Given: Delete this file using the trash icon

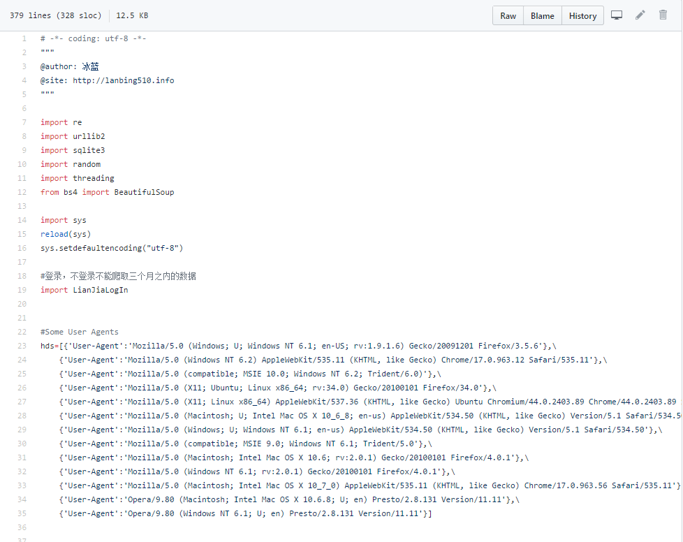Looking at the screenshot, I should 663,15.
